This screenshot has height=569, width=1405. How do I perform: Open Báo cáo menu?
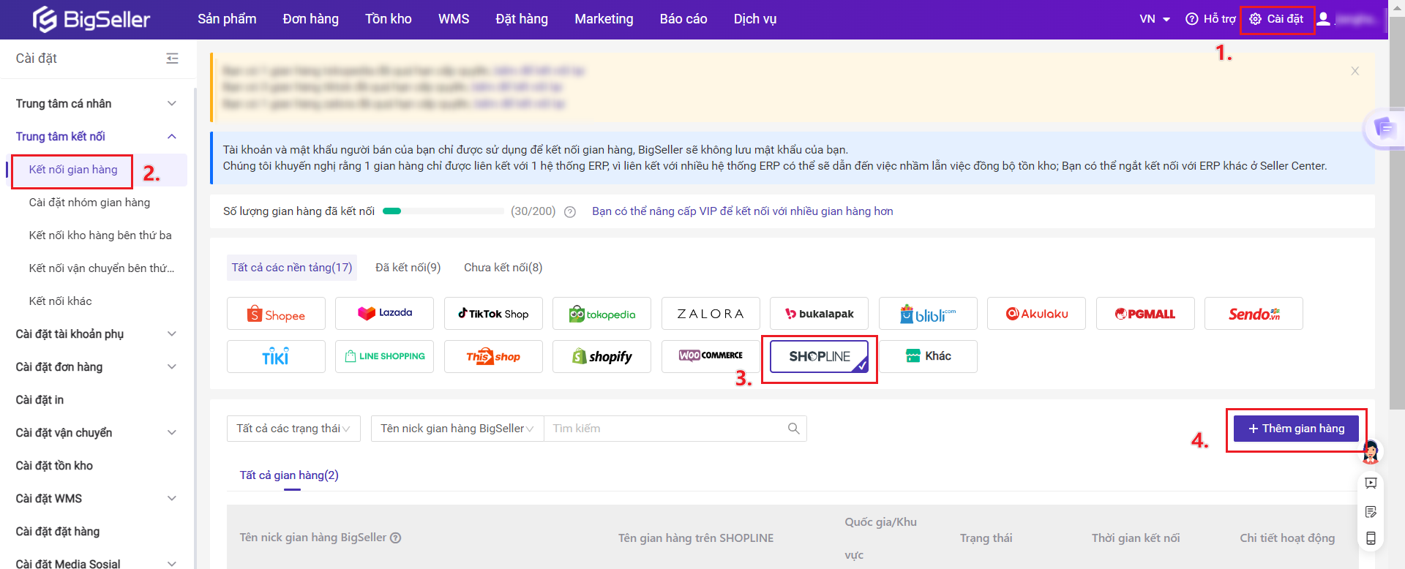coord(683,19)
